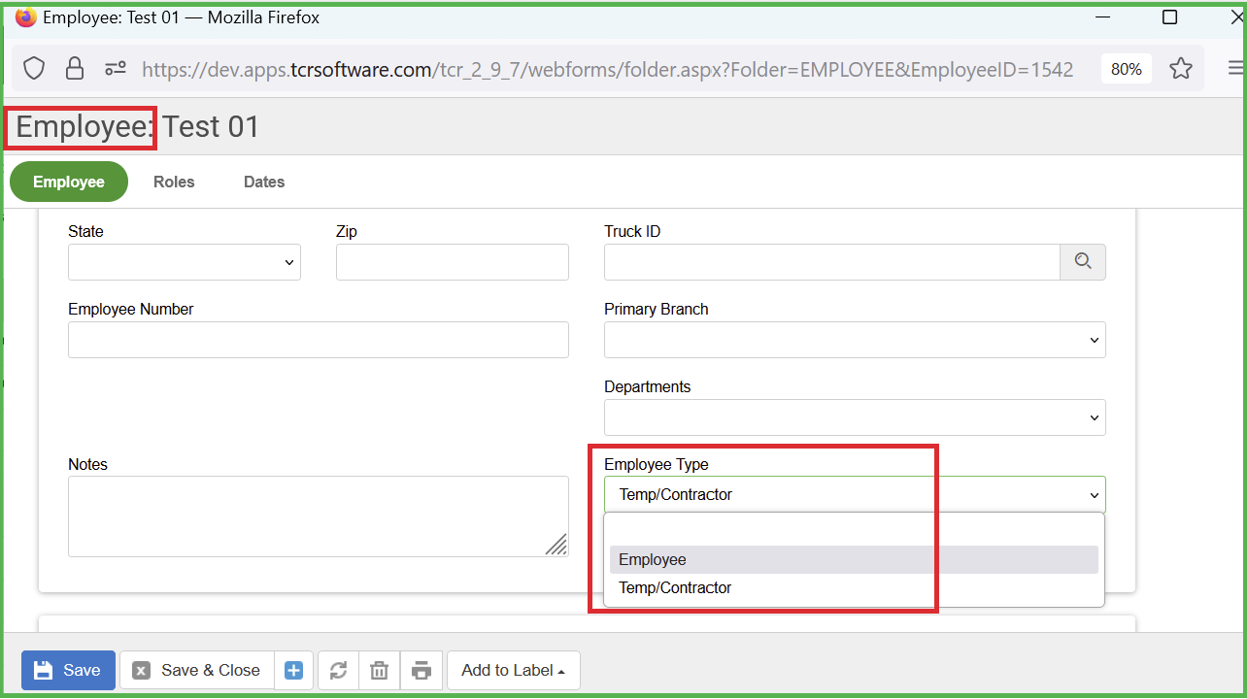
Task: Click in the Notes text area
Action: click(319, 516)
